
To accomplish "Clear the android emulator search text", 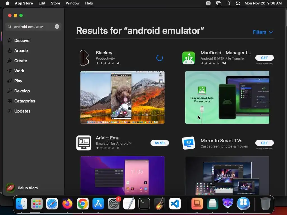I will (x=57, y=27).
